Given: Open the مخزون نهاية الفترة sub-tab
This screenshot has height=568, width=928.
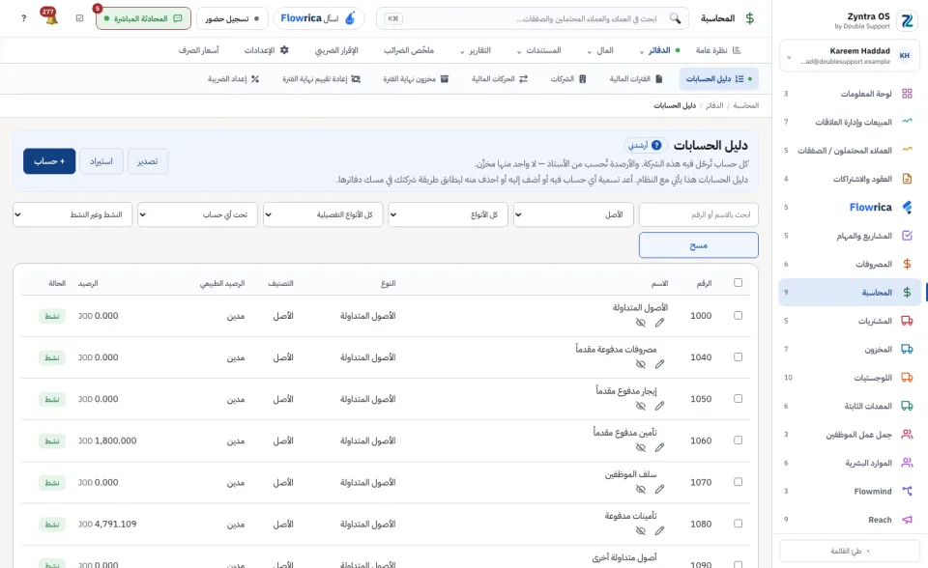Looking at the screenshot, I should 416,78.
